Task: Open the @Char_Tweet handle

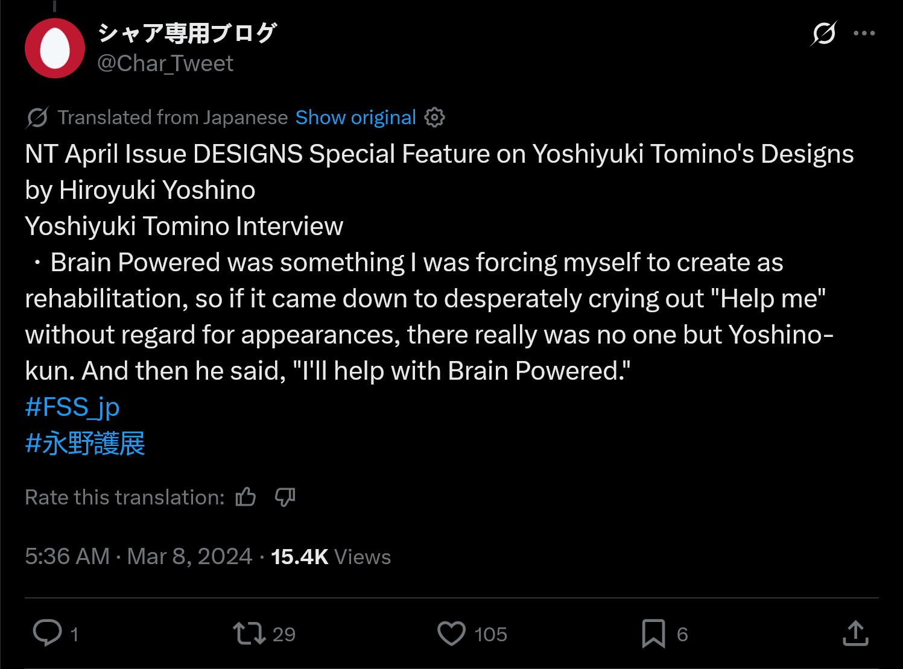Action: coord(165,63)
